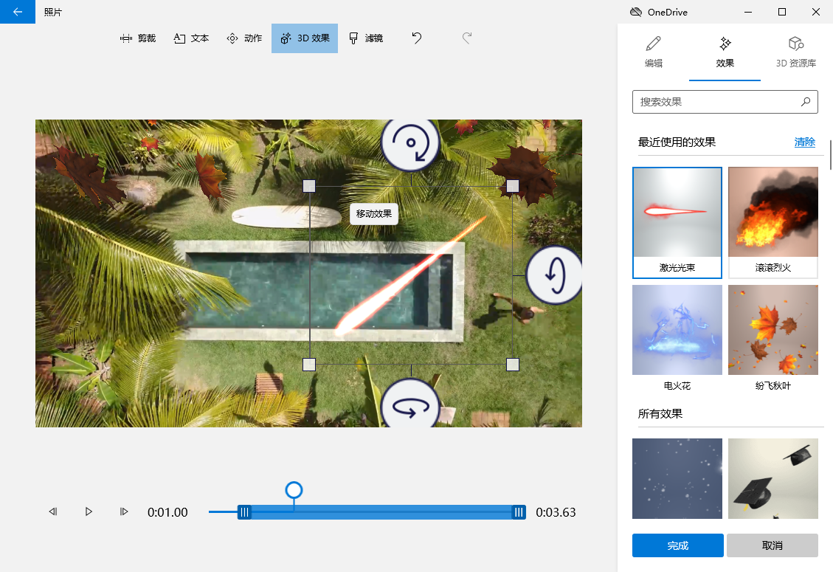Click the 所有效果 heading
Viewport: 833px width, 572px height.
[660, 413]
